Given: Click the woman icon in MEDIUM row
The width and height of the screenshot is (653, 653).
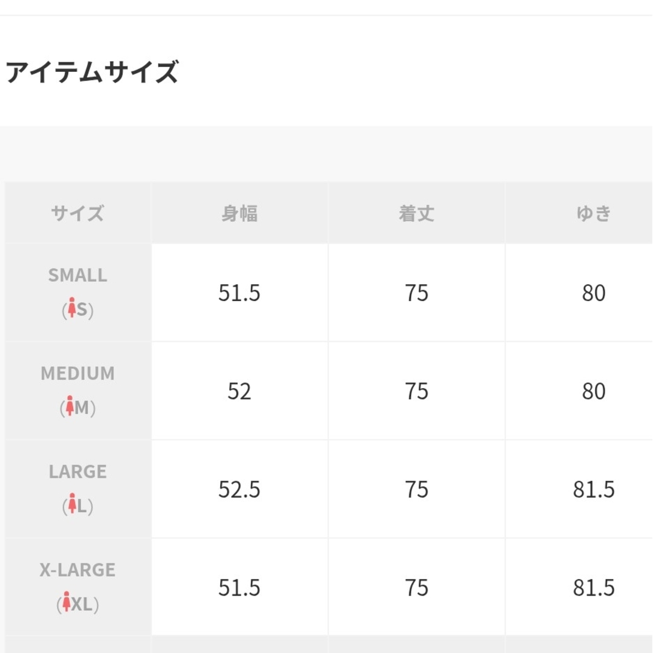Looking at the screenshot, I should tap(70, 406).
